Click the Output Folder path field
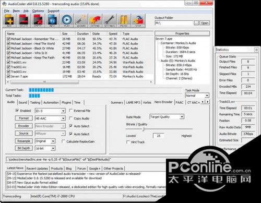Screen dimensions: 261x203 (174, 23)
